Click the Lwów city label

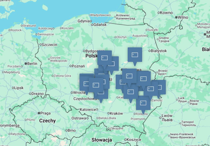click(167, 115)
